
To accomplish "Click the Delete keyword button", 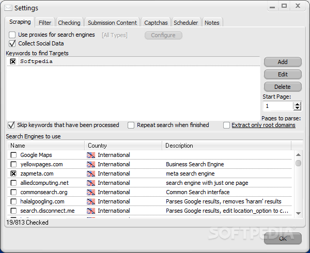I will point(283,87).
